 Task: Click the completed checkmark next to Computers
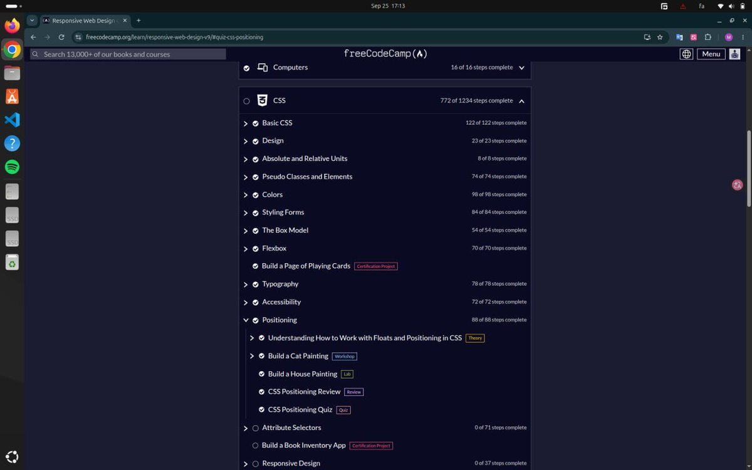coord(246,68)
